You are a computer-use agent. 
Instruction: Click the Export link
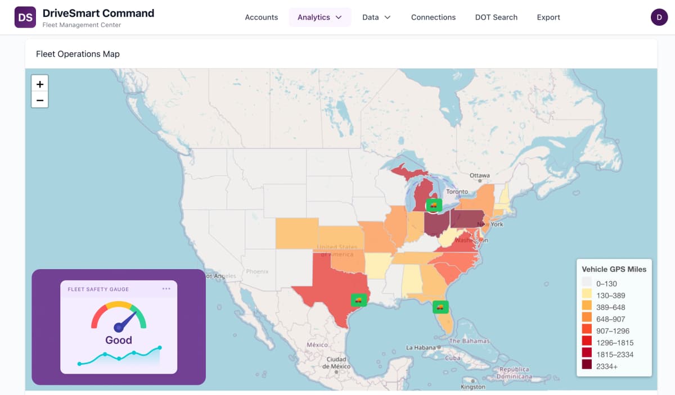tap(548, 17)
